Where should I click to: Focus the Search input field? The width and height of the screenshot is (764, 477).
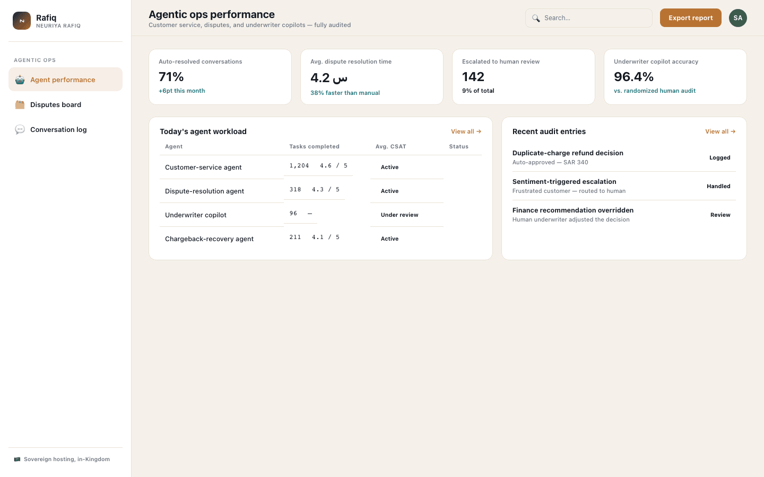pyautogui.click(x=588, y=18)
